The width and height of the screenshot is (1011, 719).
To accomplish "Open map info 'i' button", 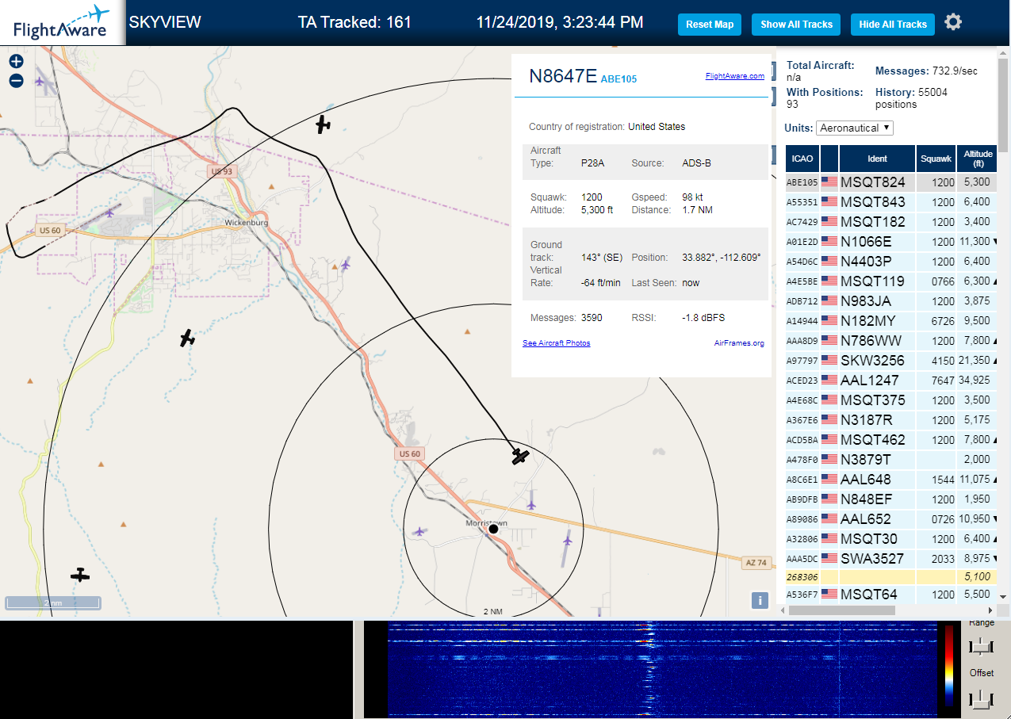I will [760, 600].
